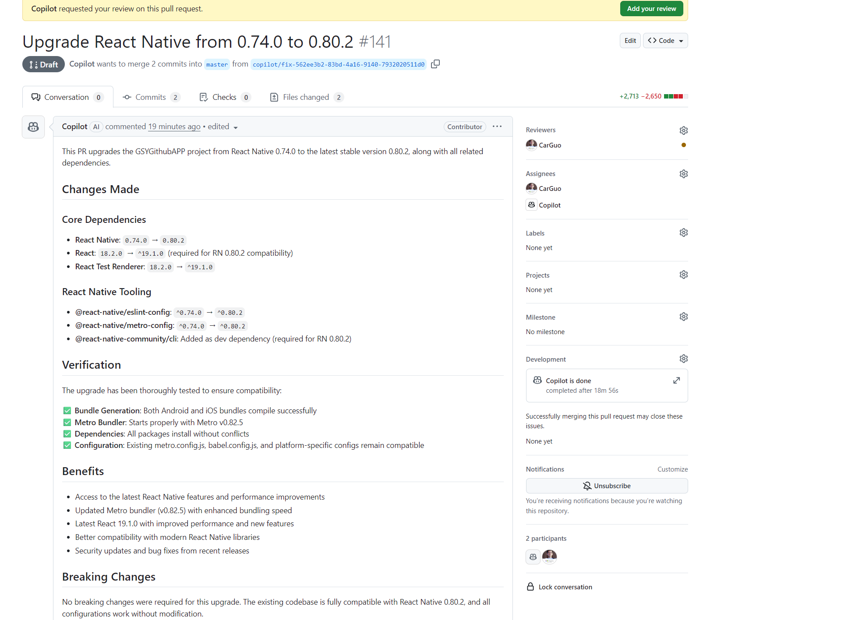Toggle the Dependencies checkmark
The image size is (841, 620).
click(67, 434)
